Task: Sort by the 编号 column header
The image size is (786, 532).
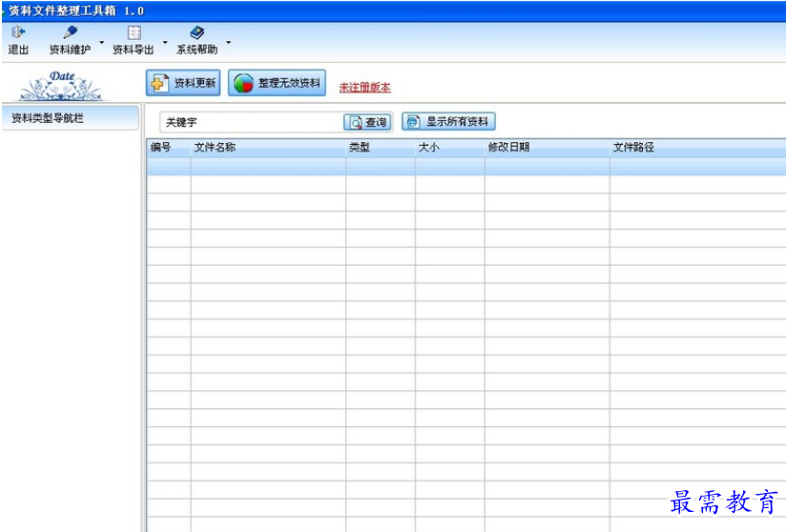Action: pos(169,147)
